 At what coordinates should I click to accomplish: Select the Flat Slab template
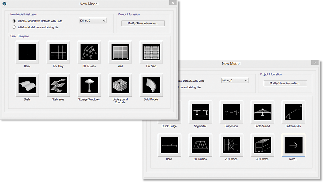pyautogui.click(x=151, y=52)
